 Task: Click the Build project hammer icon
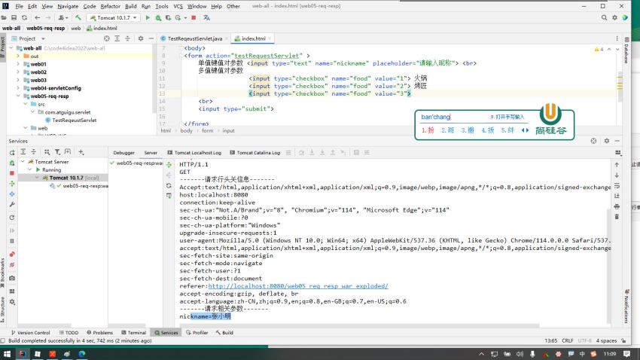(x=78, y=17)
